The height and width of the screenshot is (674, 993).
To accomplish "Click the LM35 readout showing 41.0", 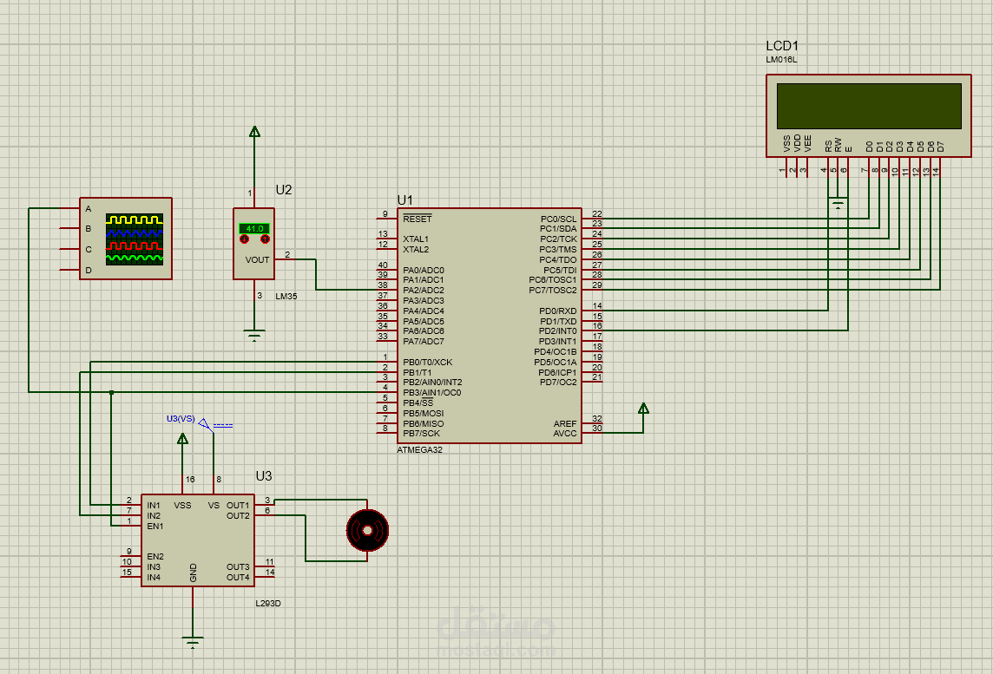I will (x=254, y=228).
